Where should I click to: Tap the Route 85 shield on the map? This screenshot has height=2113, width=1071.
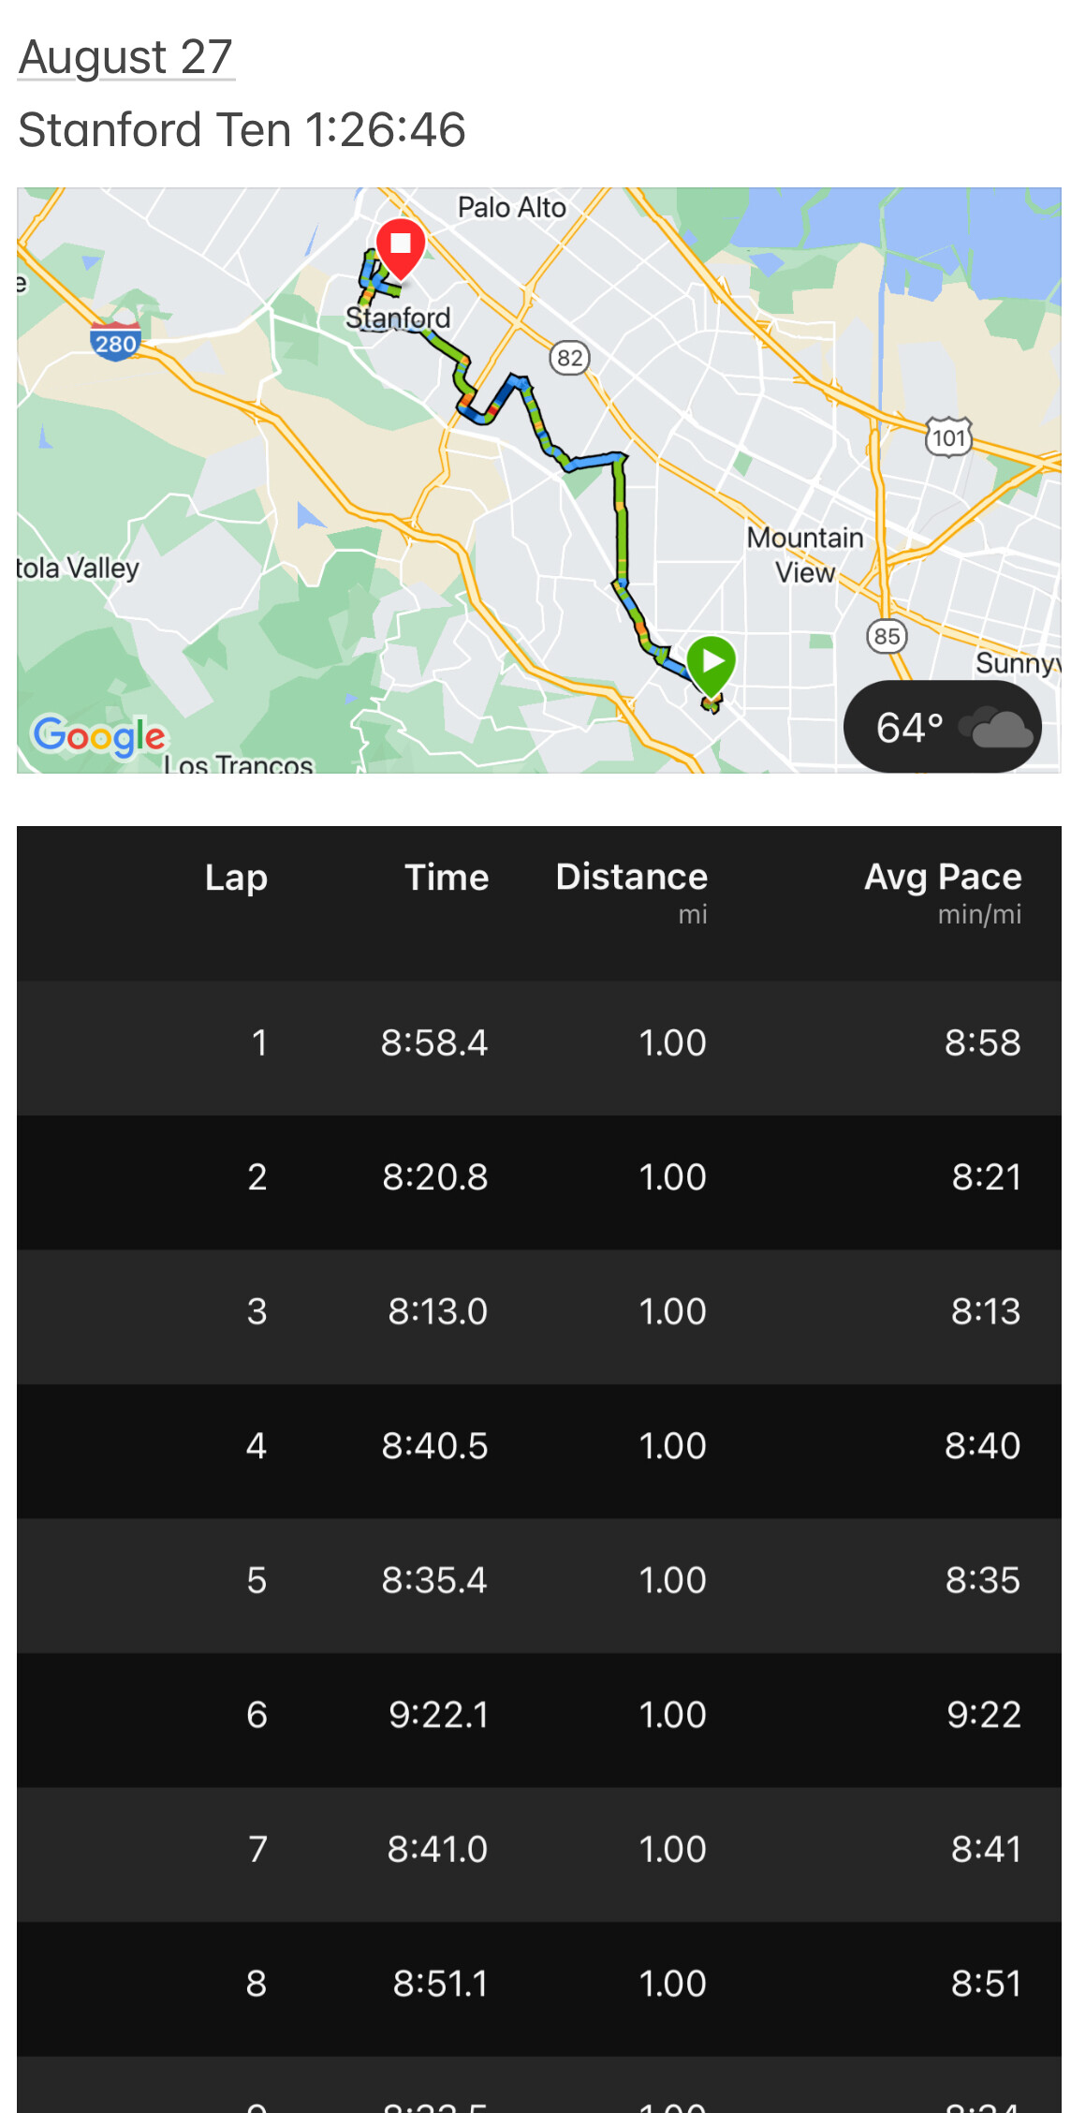point(886,637)
